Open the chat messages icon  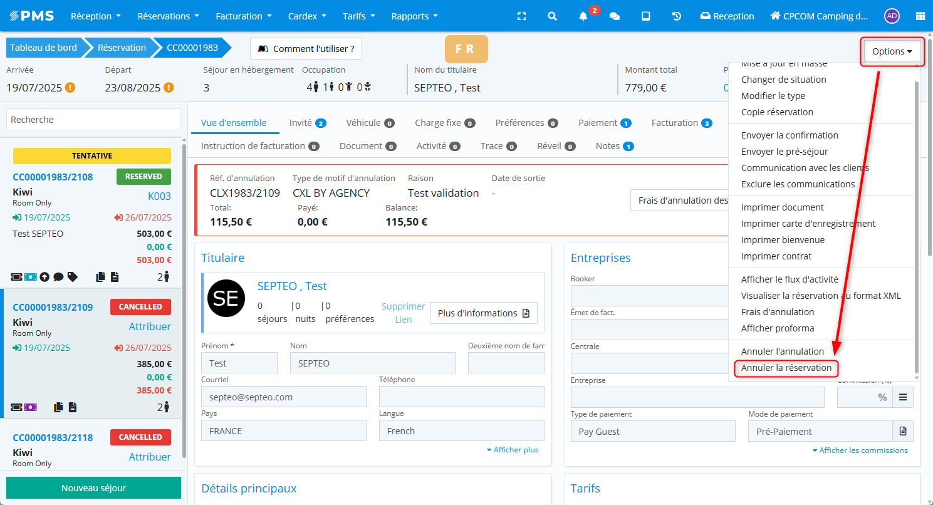pyautogui.click(x=615, y=16)
